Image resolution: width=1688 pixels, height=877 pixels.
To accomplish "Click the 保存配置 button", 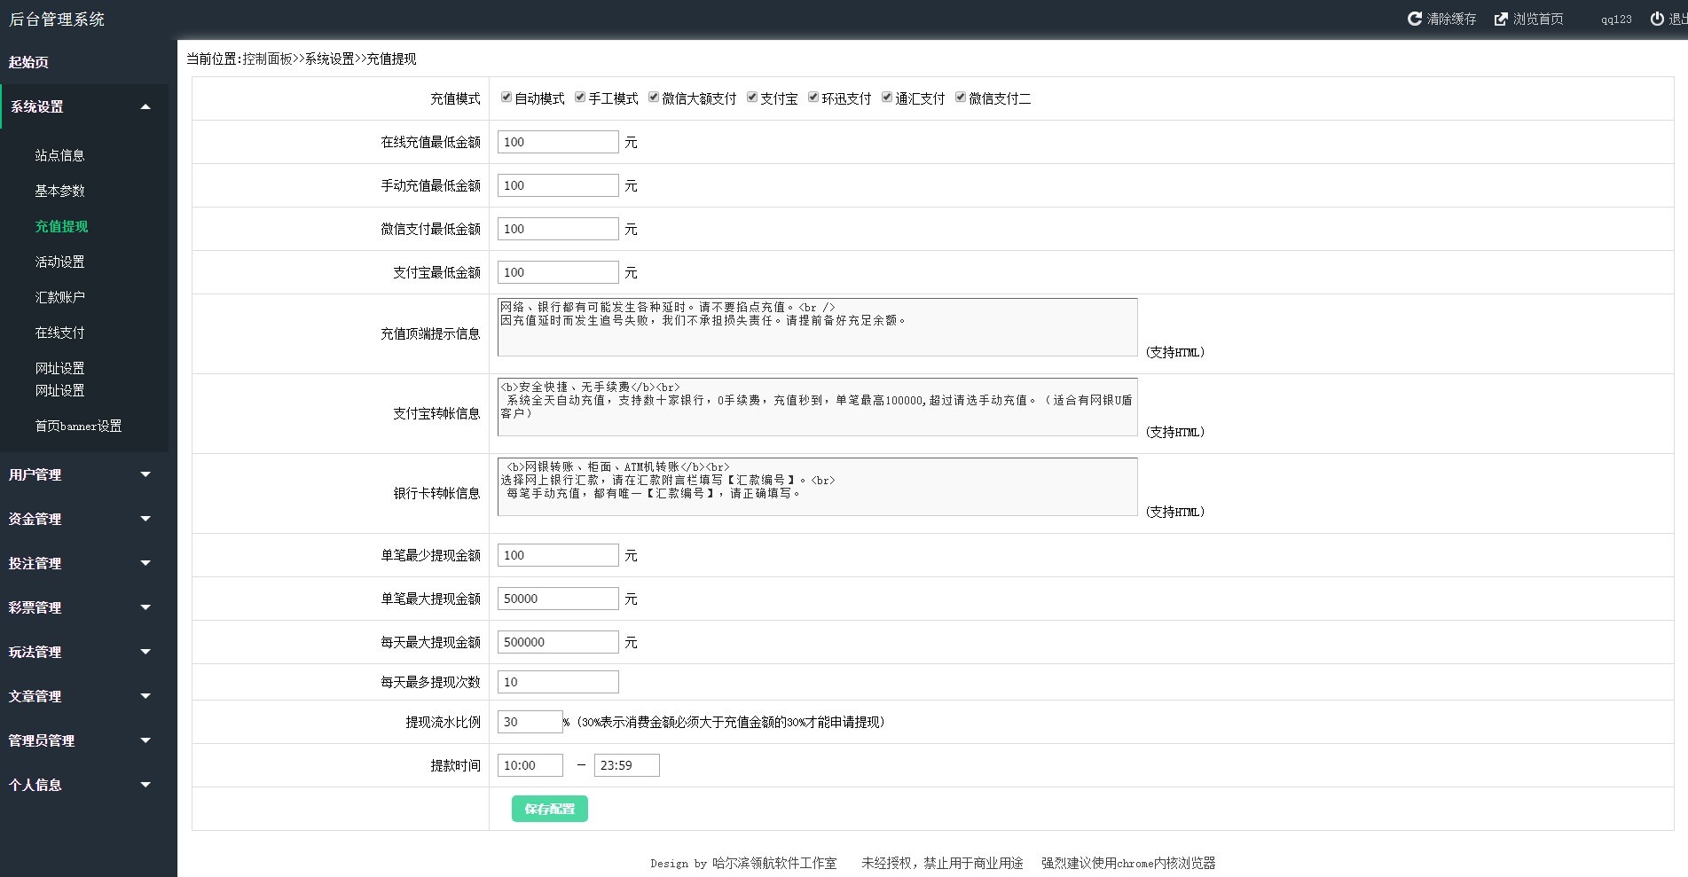I will tap(549, 809).
